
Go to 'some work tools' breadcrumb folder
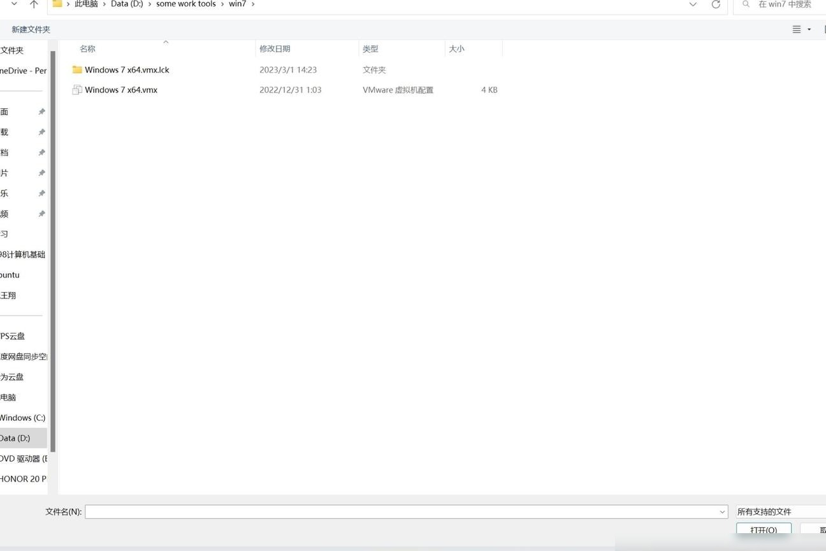[x=186, y=4]
